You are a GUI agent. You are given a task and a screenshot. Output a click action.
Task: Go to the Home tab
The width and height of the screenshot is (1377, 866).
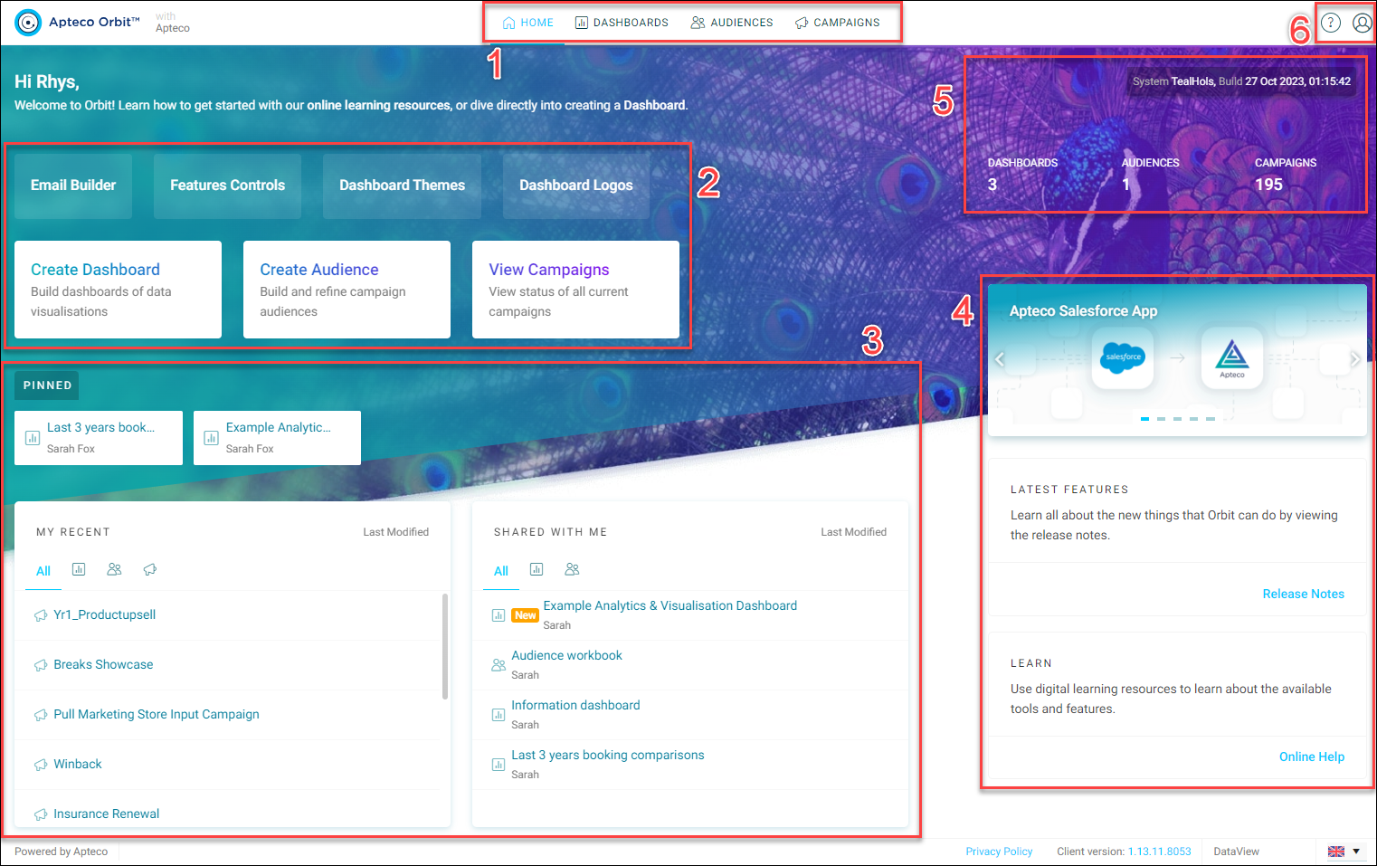[x=528, y=23]
